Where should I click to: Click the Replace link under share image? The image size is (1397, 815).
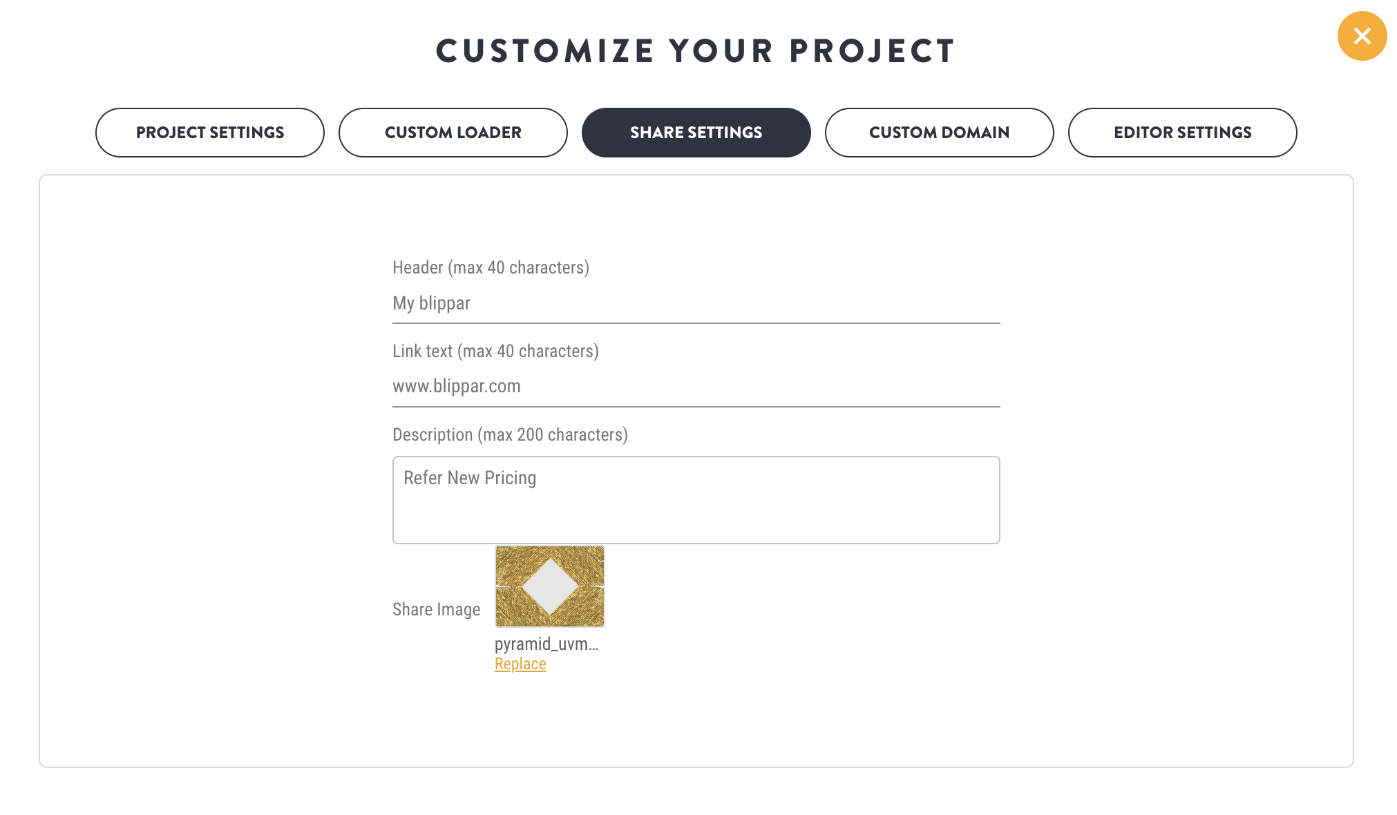tap(520, 664)
